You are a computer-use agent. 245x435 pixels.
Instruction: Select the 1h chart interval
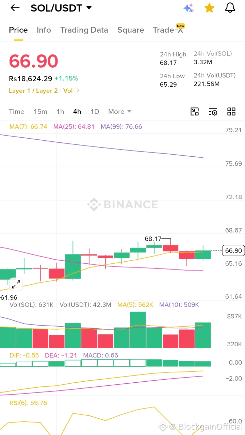pyautogui.click(x=60, y=111)
